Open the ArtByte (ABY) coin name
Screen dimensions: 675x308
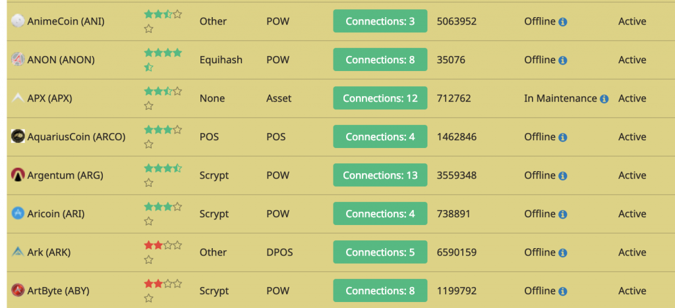click(x=59, y=291)
